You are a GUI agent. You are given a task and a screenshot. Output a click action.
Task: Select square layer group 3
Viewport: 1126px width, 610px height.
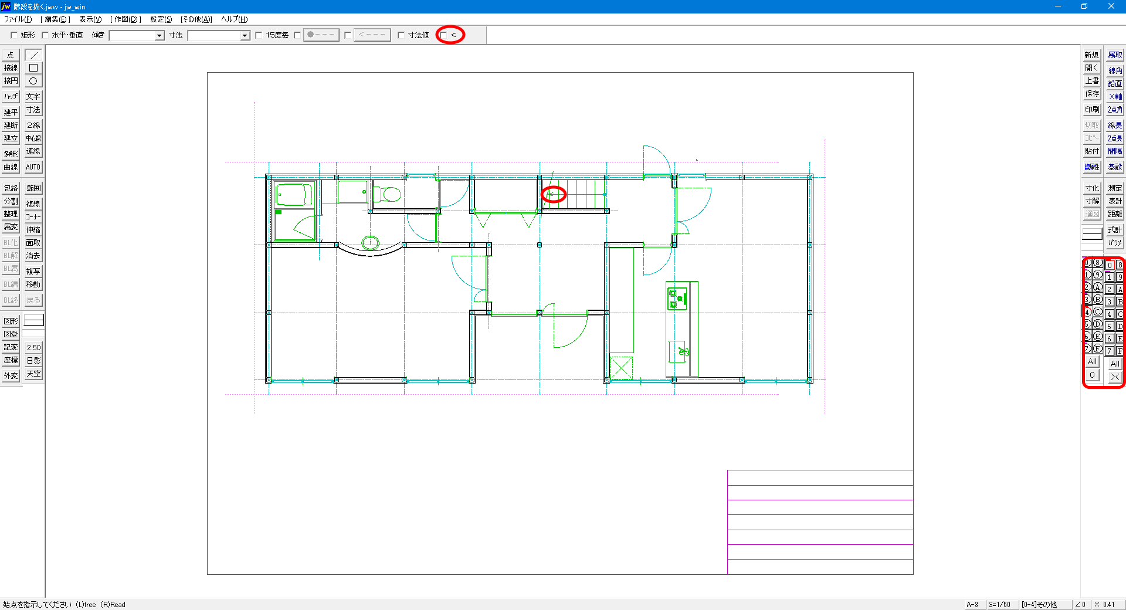click(x=1110, y=301)
